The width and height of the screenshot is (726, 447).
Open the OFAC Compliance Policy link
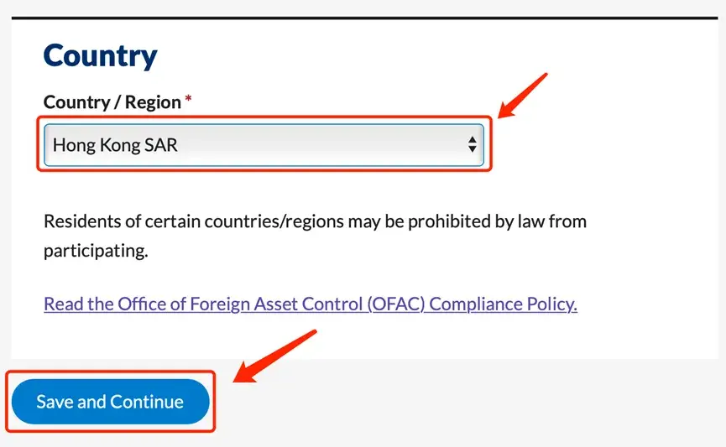pyautogui.click(x=311, y=304)
